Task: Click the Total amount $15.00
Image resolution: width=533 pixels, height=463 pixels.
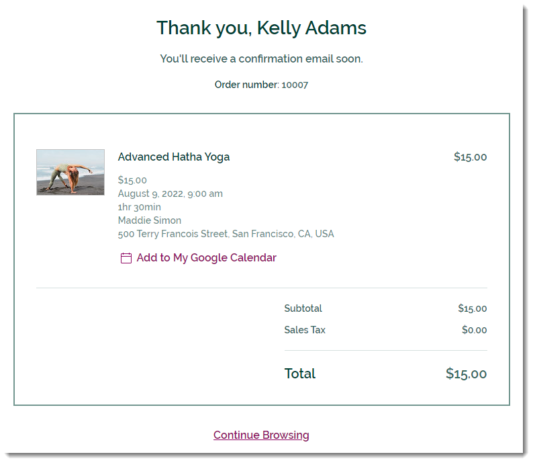Action: pyautogui.click(x=466, y=374)
